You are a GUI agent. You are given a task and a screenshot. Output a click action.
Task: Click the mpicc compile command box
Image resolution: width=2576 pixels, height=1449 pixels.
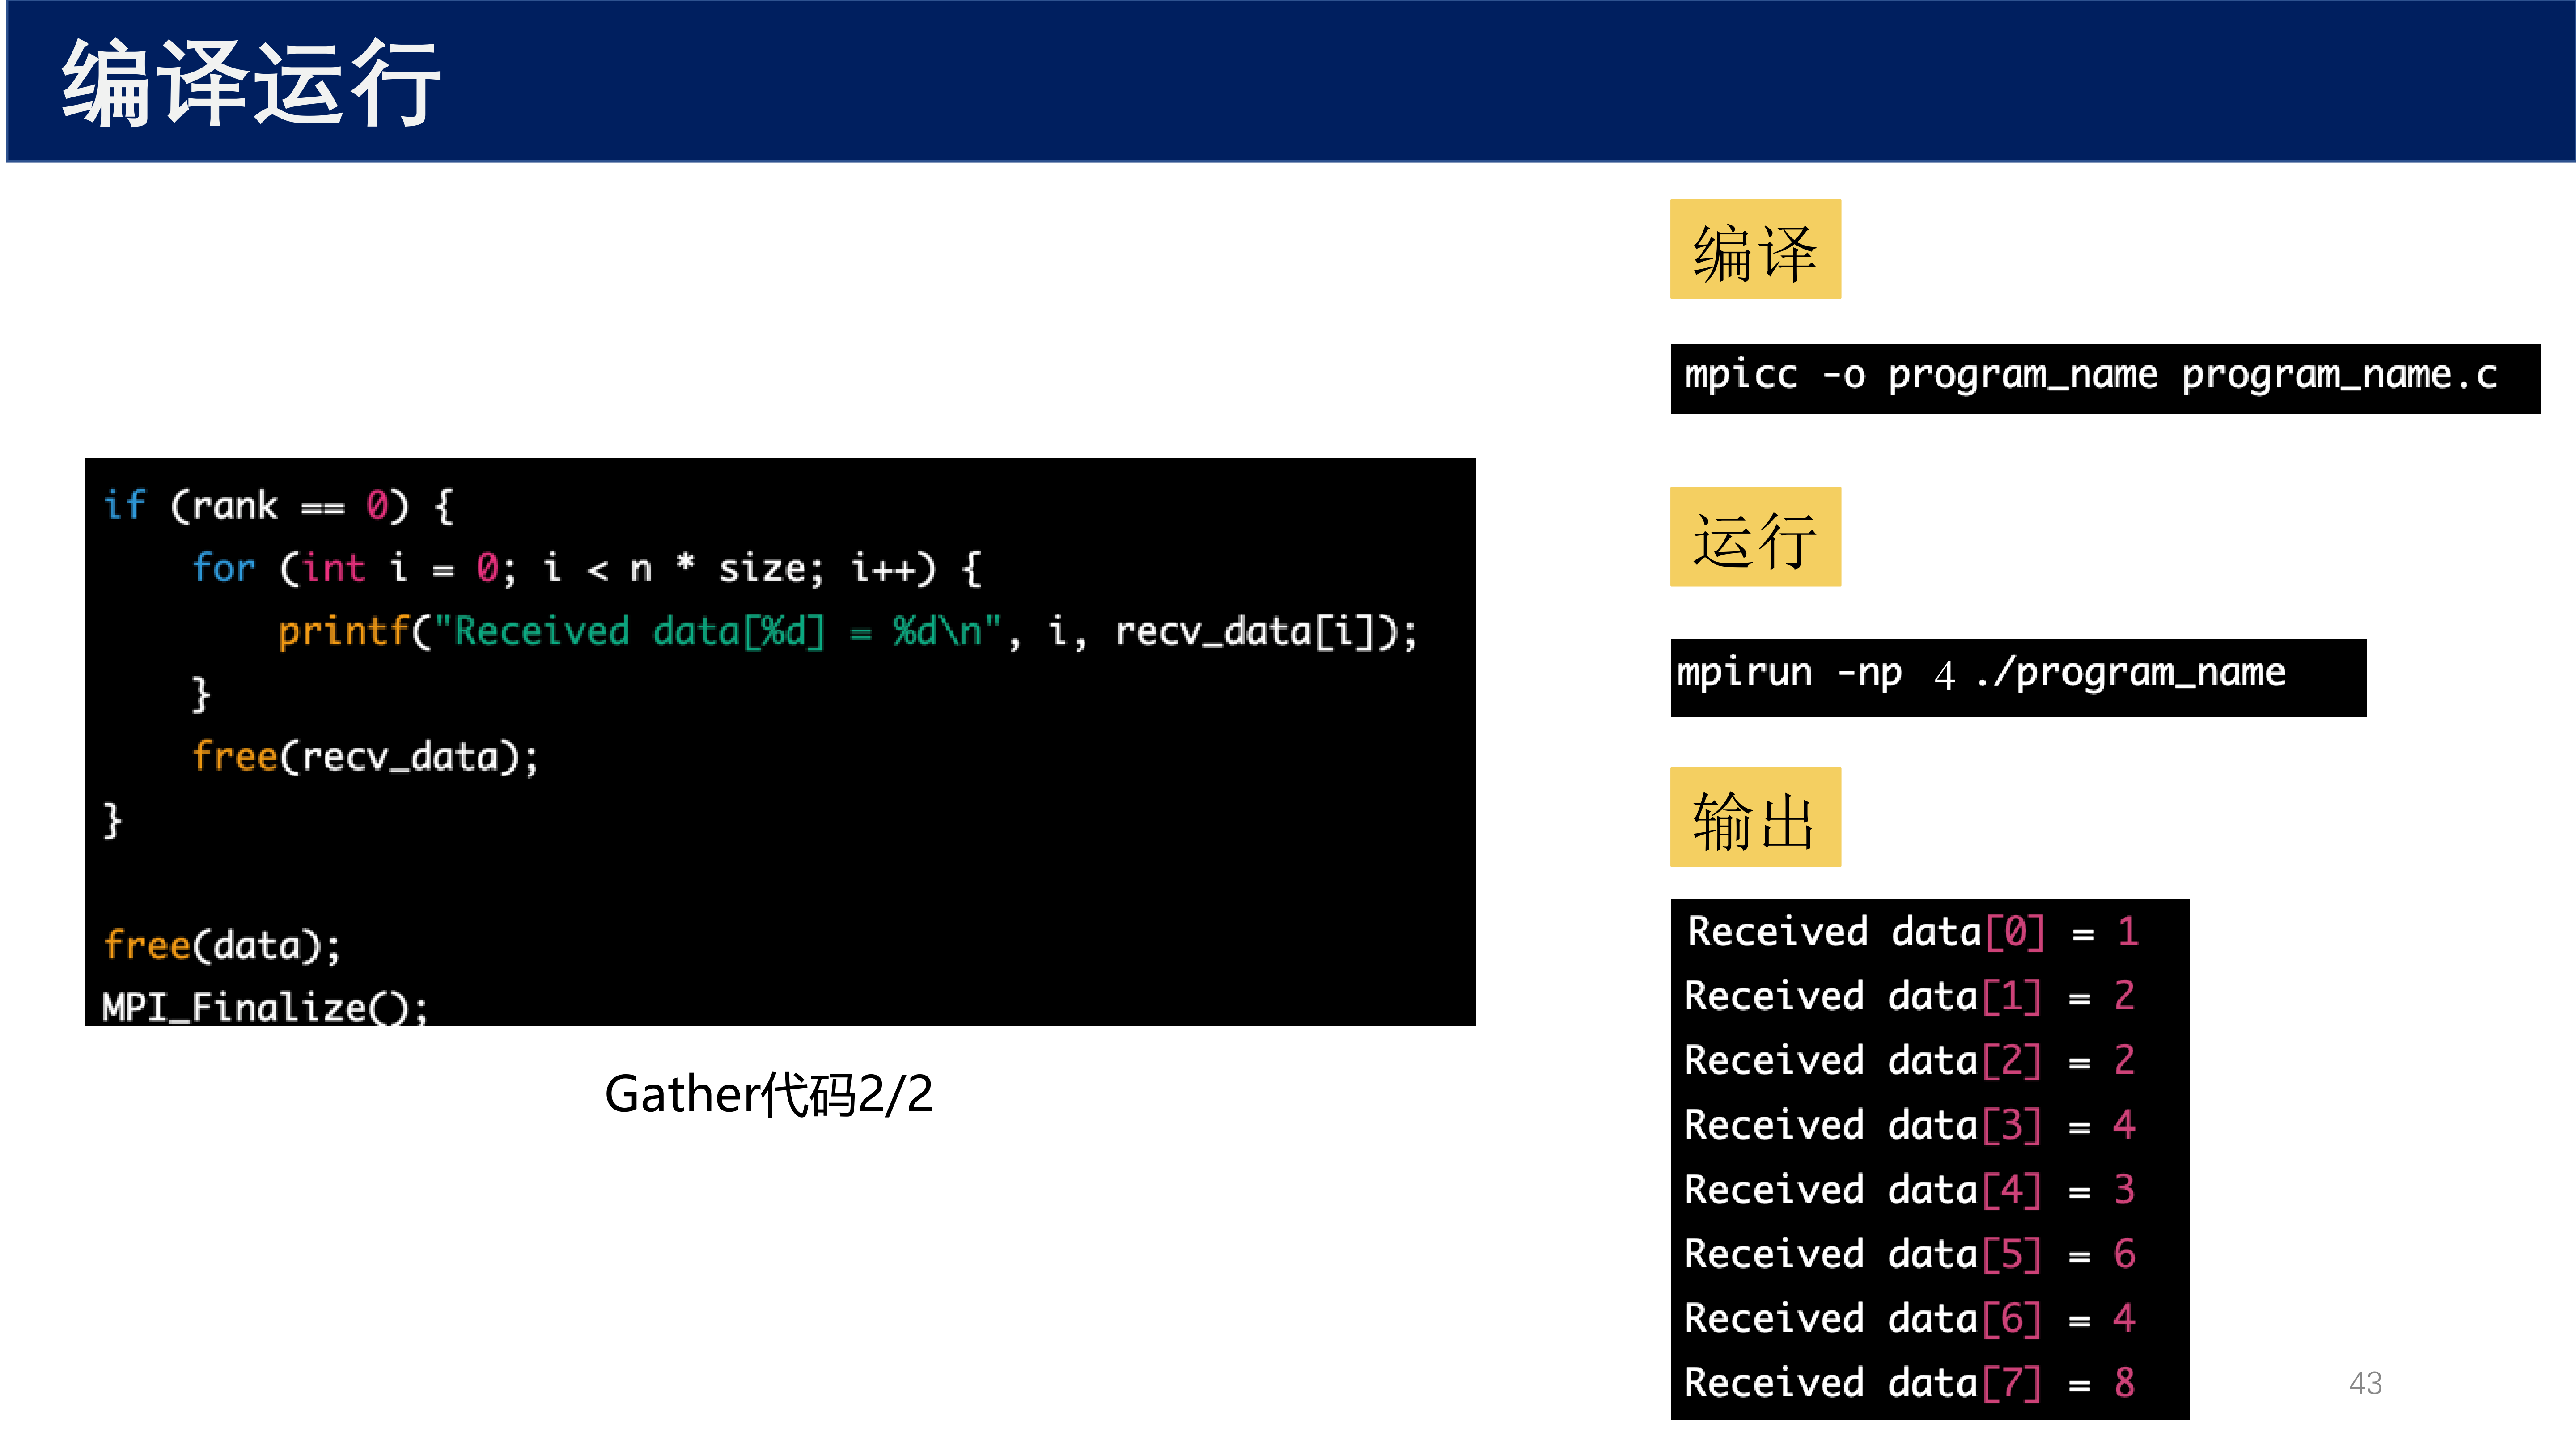[2105, 378]
